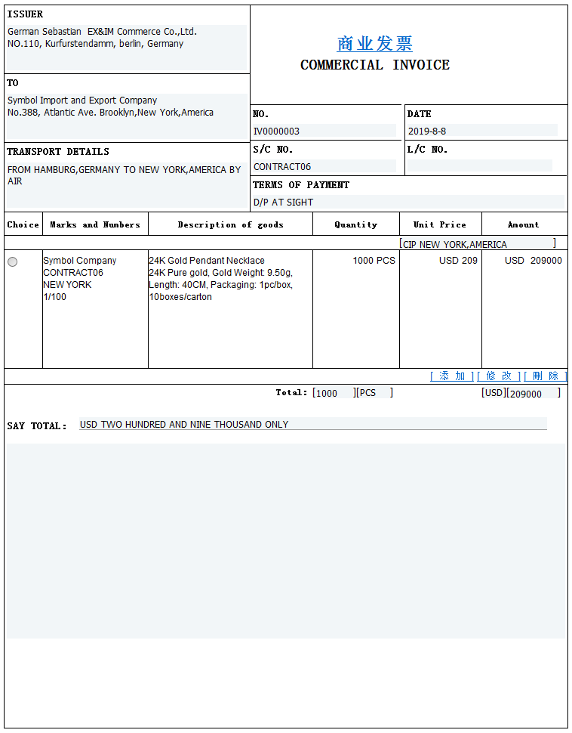This screenshot has width=572, height=733.
Task: Open the blue 商业发票 title link
Action: [x=374, y=44]
